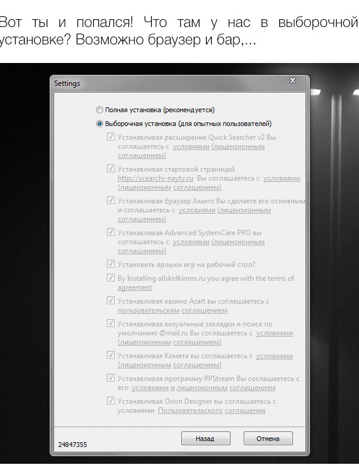The height and width of the screenshot is (465, 359).
Task: Select the Полная установка radio button
Action: 100,110
